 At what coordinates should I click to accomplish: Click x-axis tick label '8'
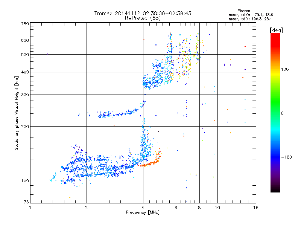(x=199, y=208)
